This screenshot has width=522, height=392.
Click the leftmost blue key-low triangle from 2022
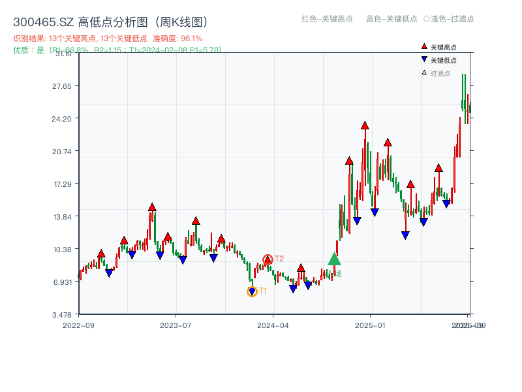(x=108, y=272)
